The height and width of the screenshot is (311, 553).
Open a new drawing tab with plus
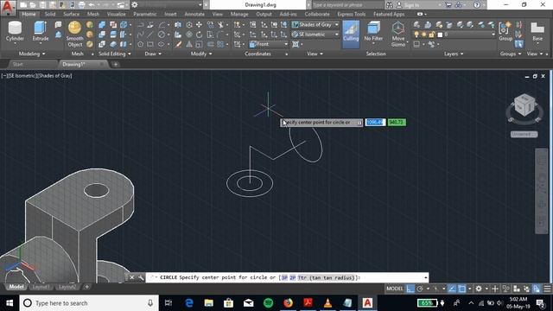coord(115,64)
